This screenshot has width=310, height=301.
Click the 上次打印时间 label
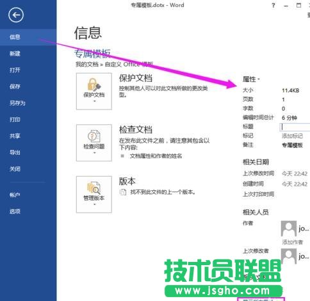click(x=258, y=194)
